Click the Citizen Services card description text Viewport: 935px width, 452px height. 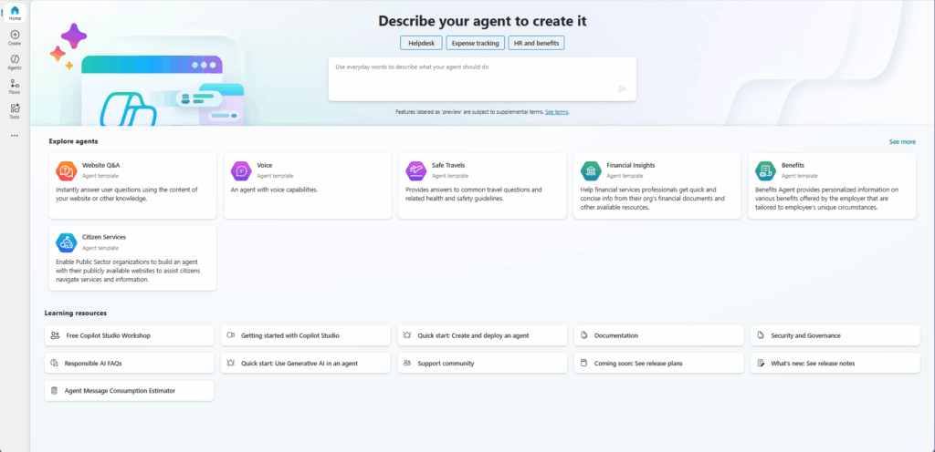click(128, 271)
